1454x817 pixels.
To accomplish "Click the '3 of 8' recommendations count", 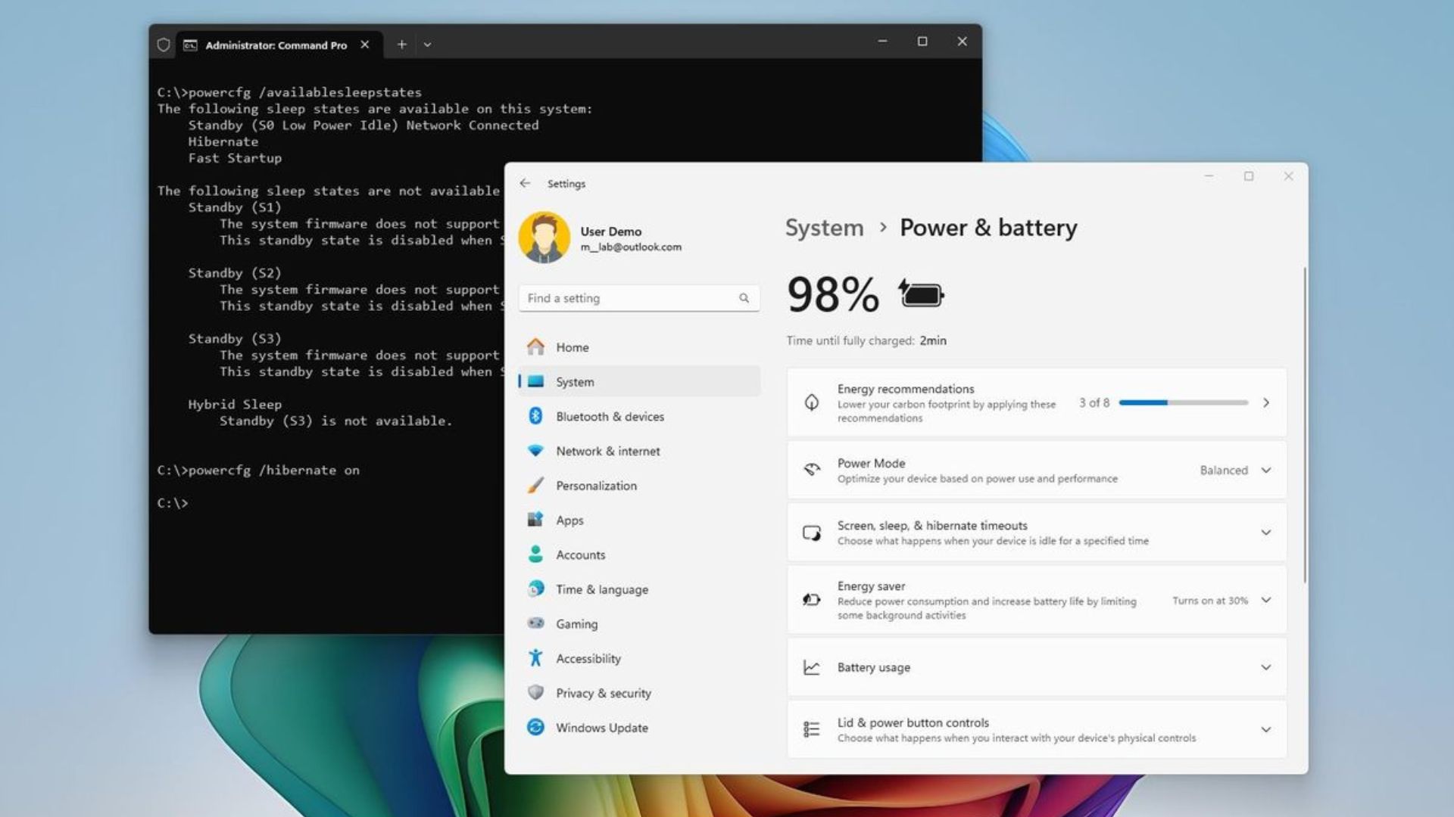I will [x=1094, y=402].
